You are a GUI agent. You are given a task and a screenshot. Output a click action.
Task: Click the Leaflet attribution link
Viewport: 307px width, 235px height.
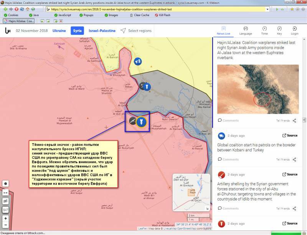click(x=142, y=228)
